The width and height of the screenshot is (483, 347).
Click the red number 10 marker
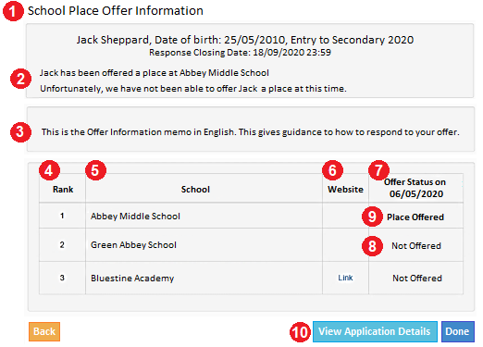click(300, 332)
